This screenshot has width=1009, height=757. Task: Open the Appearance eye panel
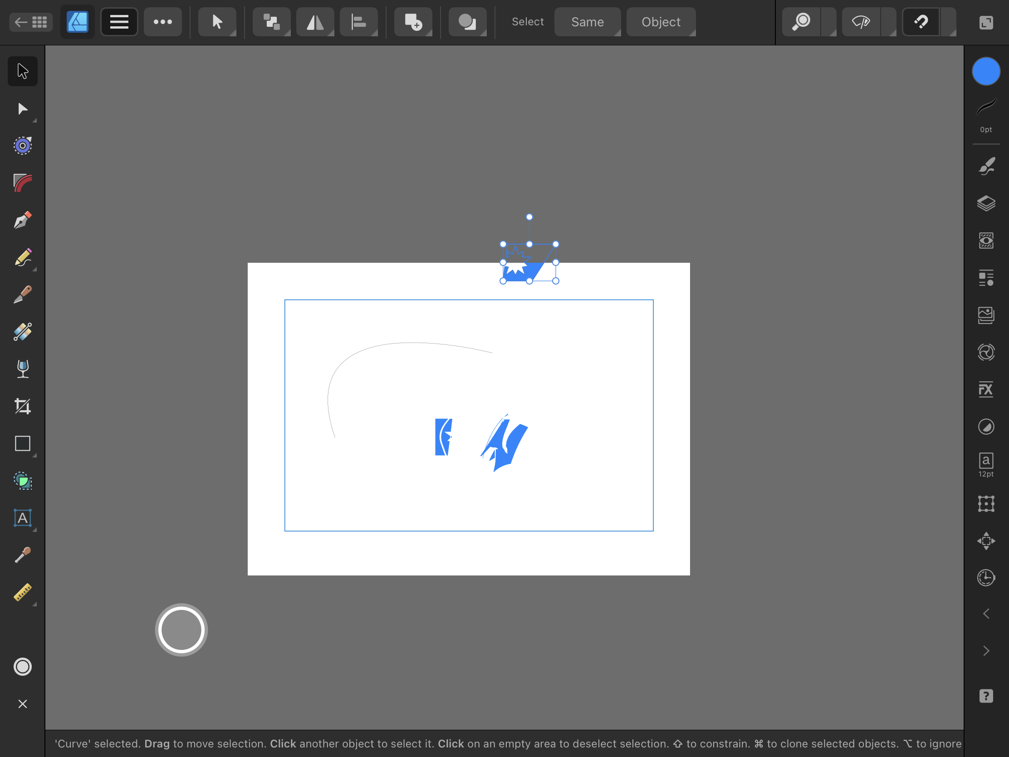coord(986,241)
